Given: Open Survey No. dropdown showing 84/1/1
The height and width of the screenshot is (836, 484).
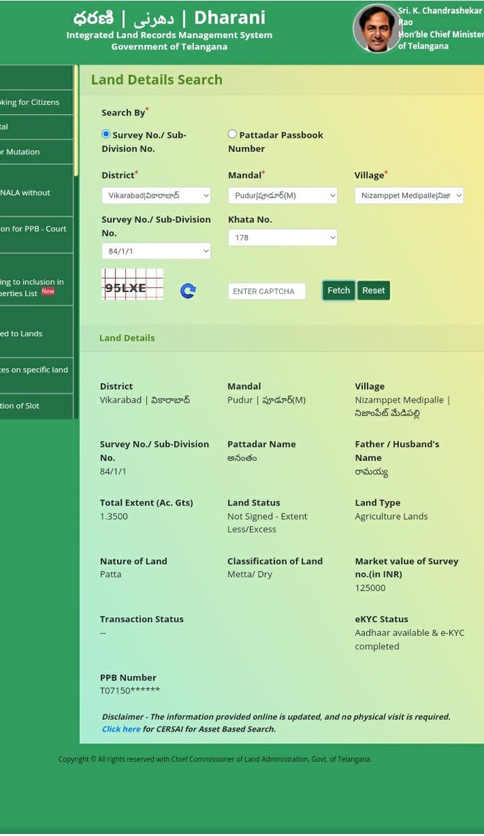Looking at the screenshot, I should (156, 251).
